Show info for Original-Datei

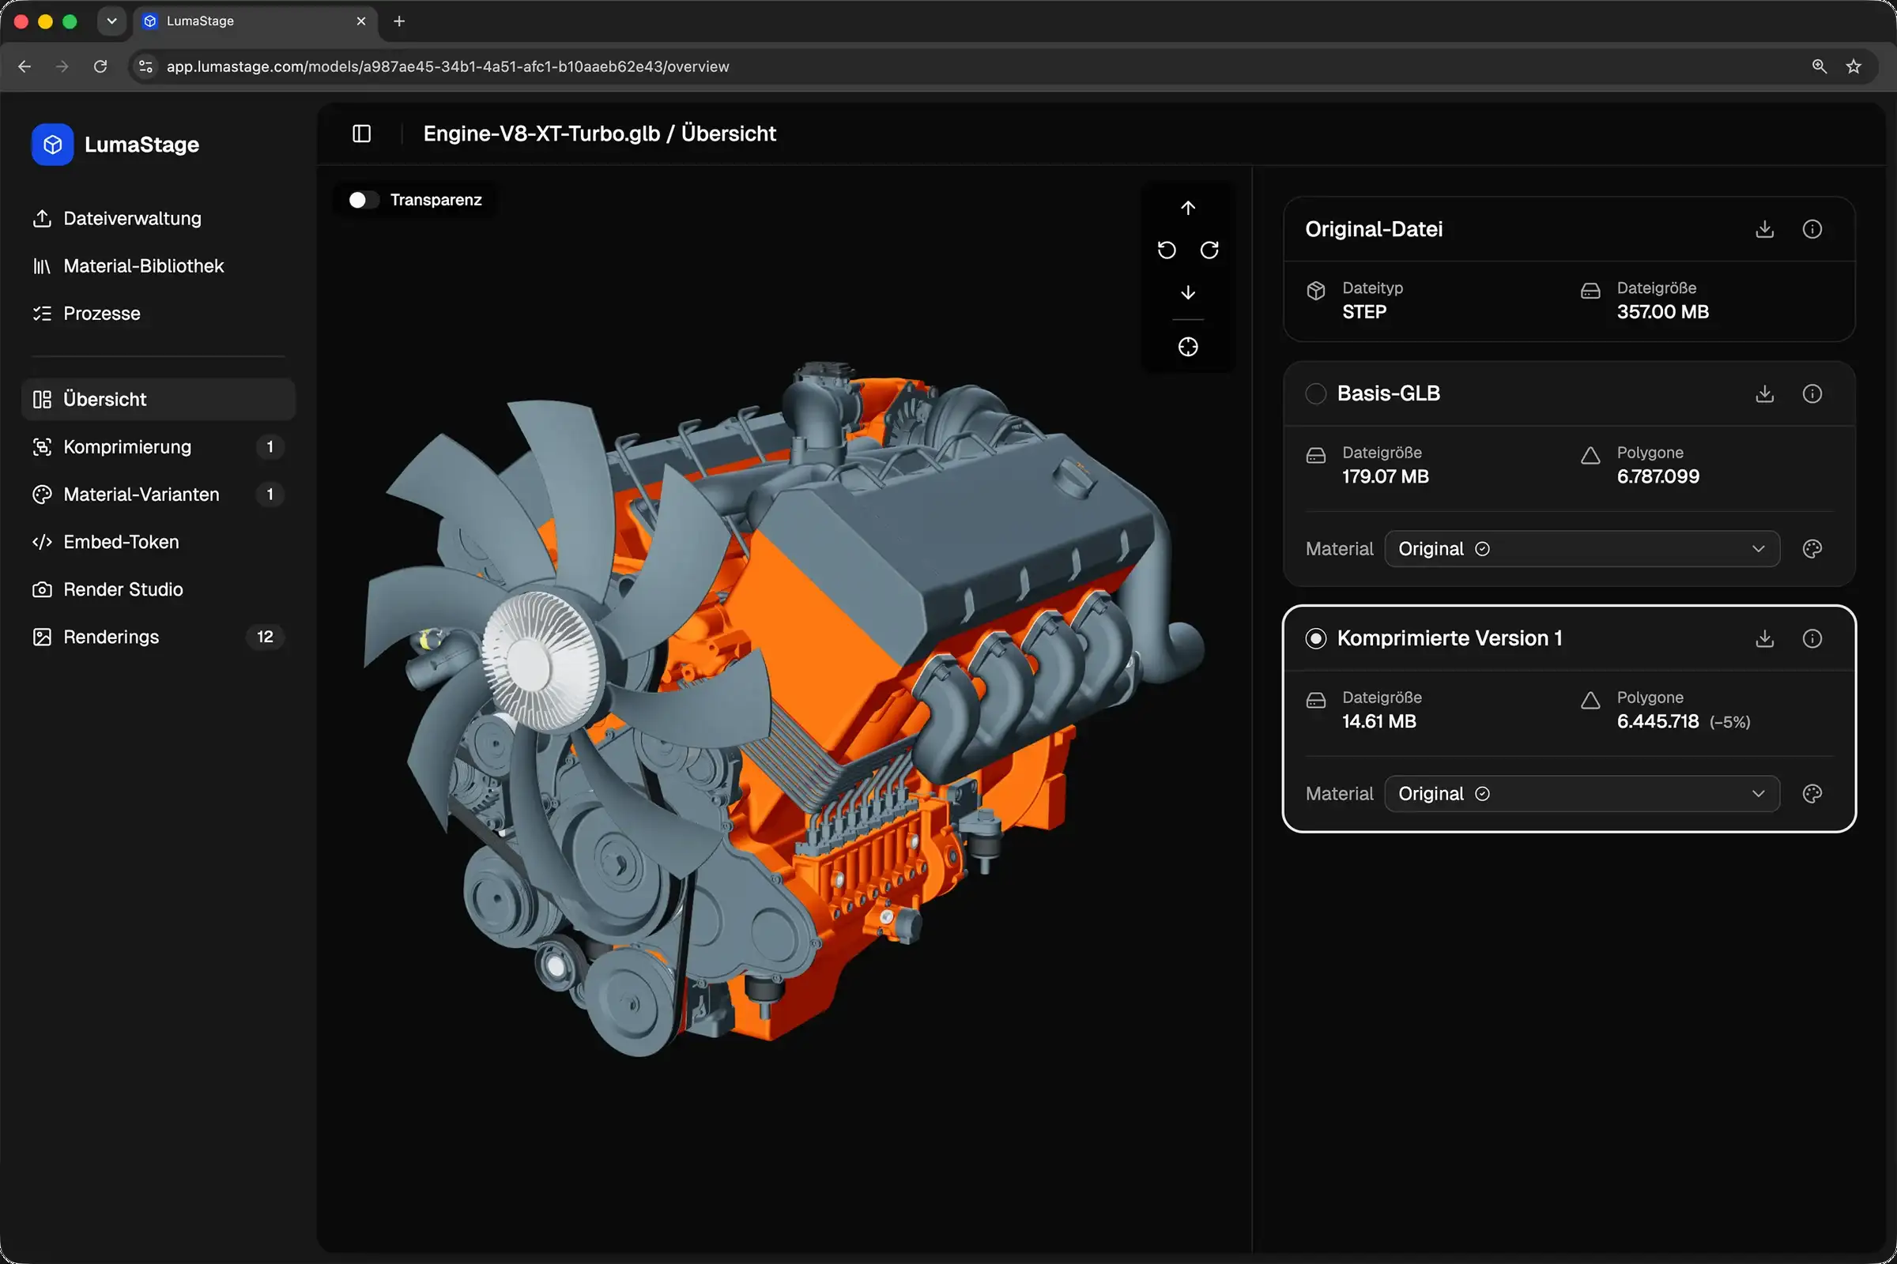tap(1812, 229)
